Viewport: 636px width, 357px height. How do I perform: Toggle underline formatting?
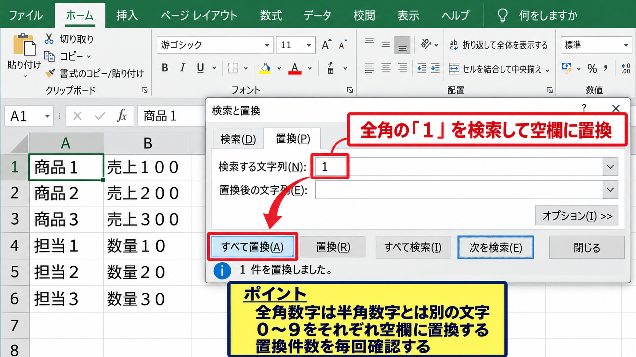click(x=200, y=68)
